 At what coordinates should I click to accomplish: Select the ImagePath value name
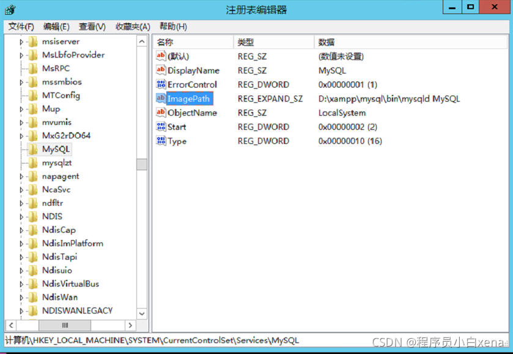(190, 99)
